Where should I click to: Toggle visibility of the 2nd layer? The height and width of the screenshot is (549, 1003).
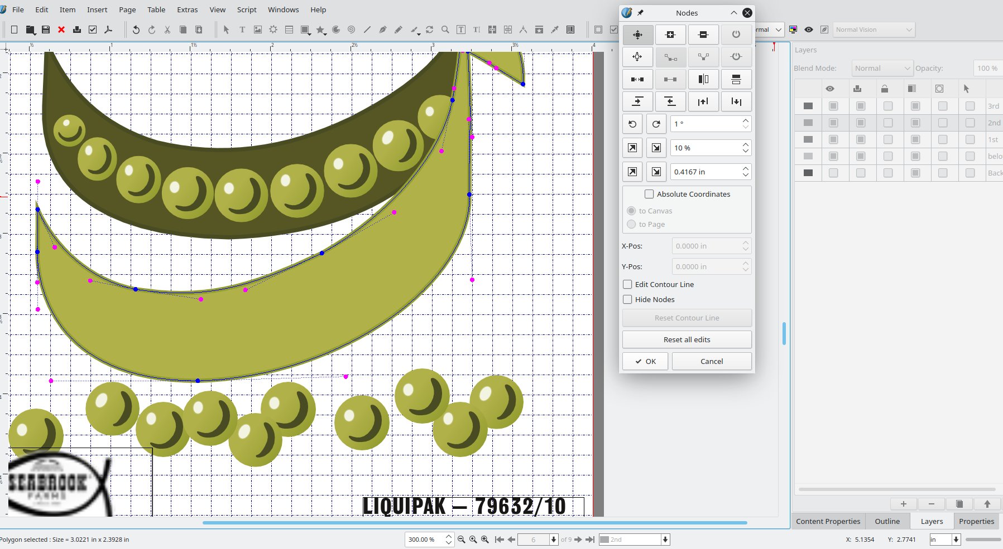coord(833,123)
